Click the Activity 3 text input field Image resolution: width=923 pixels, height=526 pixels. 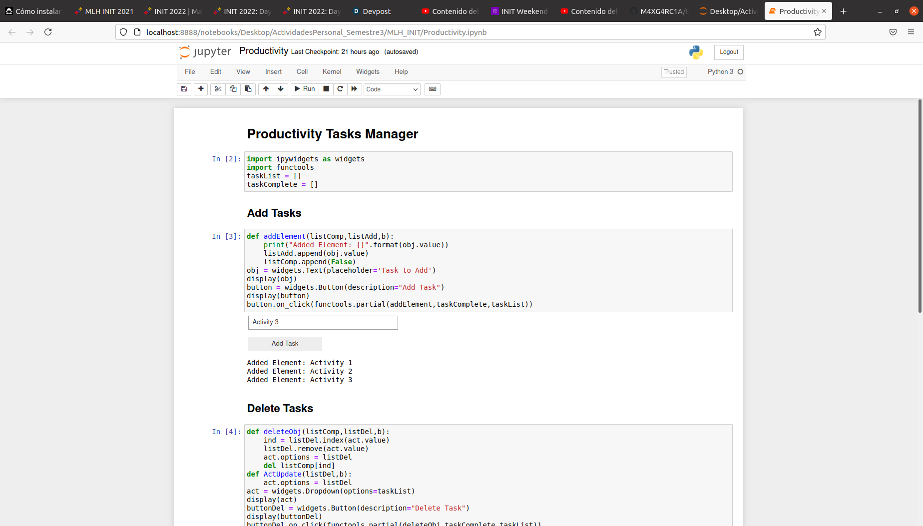(x=322, y=322)
